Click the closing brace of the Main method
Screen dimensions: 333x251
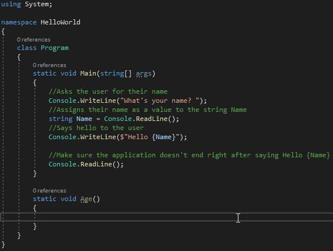[35, 174]
